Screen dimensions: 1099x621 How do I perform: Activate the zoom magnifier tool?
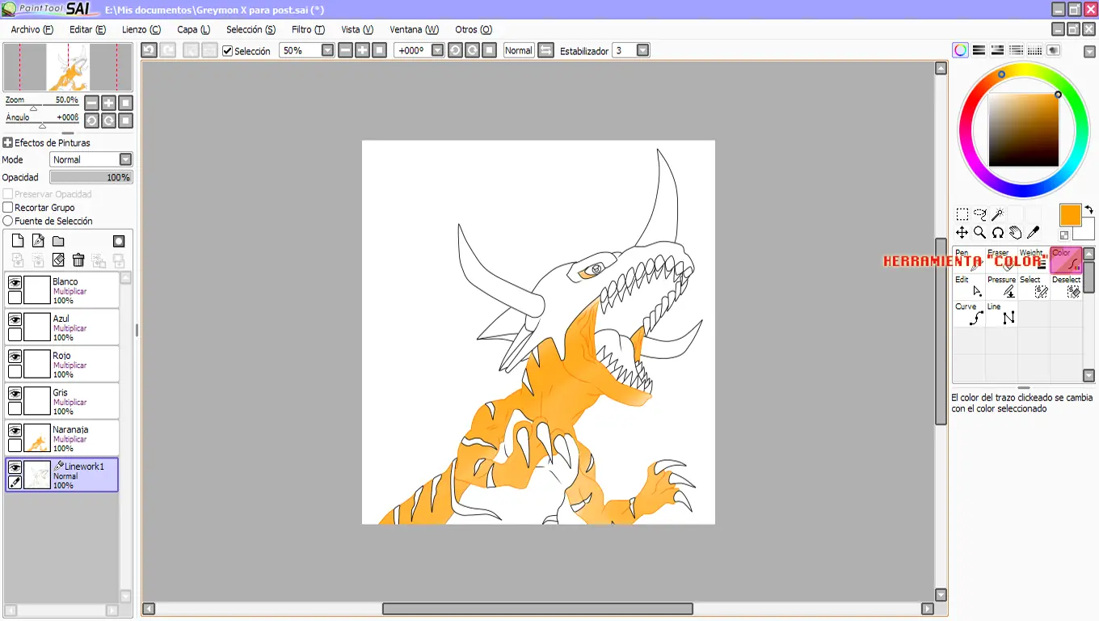click(x=980, y=233)
